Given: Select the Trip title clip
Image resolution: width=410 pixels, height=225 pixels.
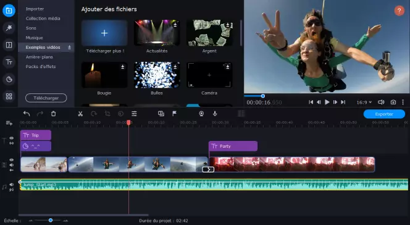Looking at the screenshot, I should tap(36, 135).
